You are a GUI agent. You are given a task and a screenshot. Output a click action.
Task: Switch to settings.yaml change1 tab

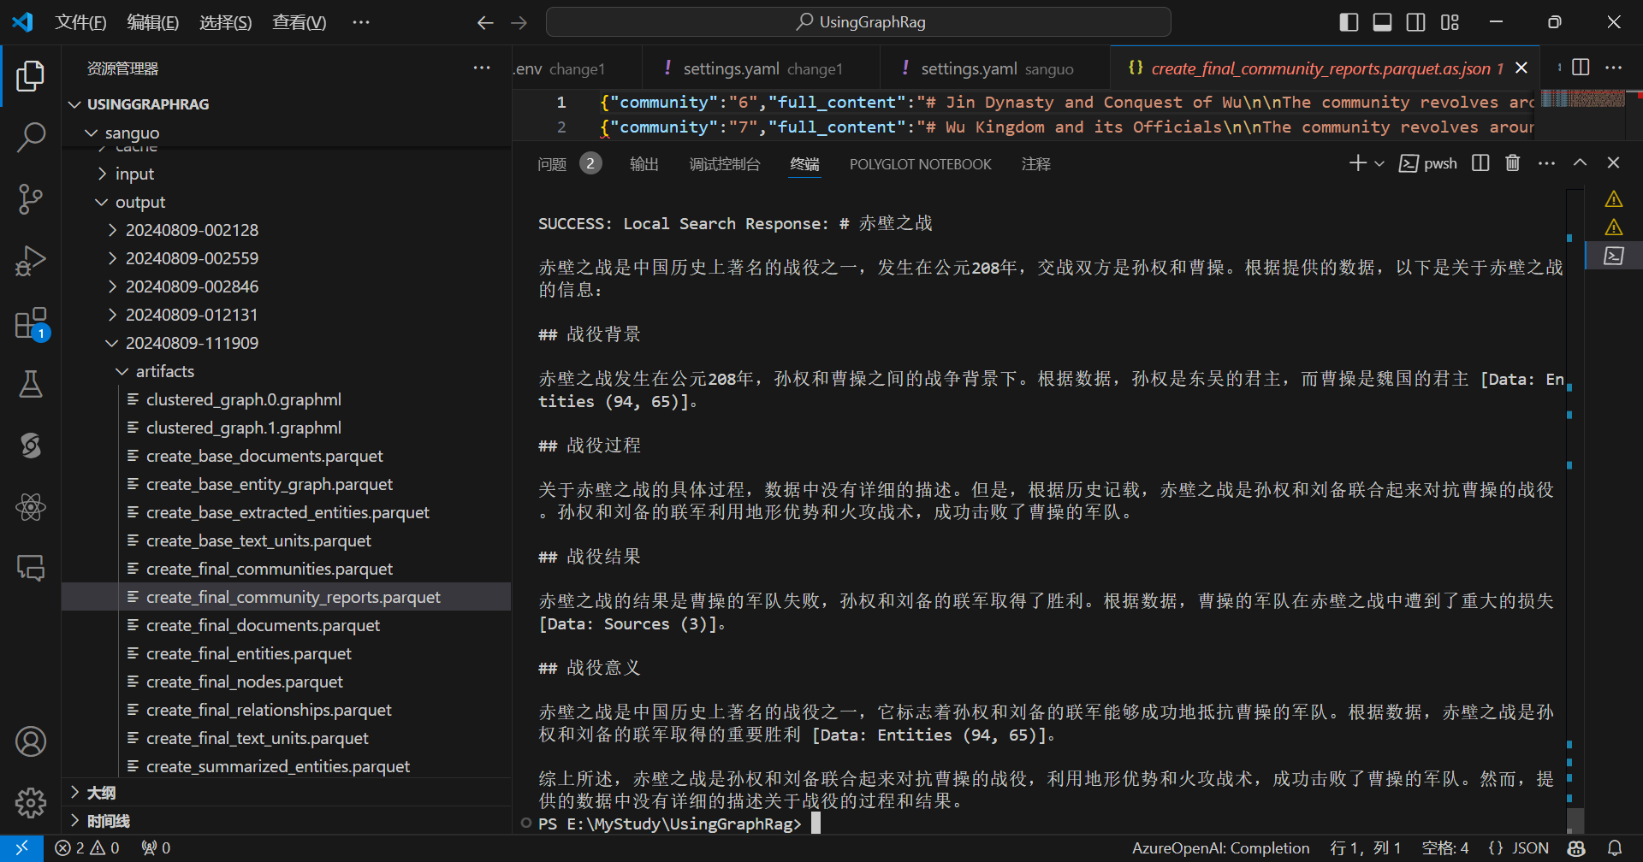pos(761,68)
